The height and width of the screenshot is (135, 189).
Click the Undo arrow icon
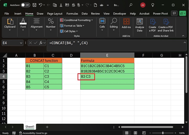tap(41, 5)
